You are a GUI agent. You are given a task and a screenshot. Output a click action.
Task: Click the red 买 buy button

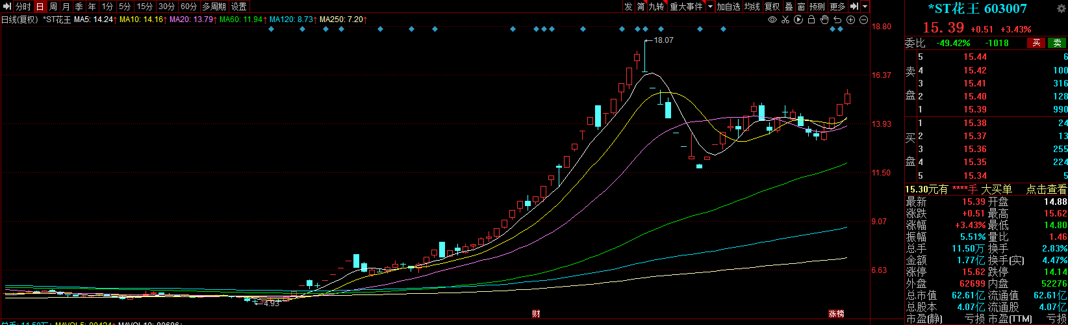point(1036,43)
